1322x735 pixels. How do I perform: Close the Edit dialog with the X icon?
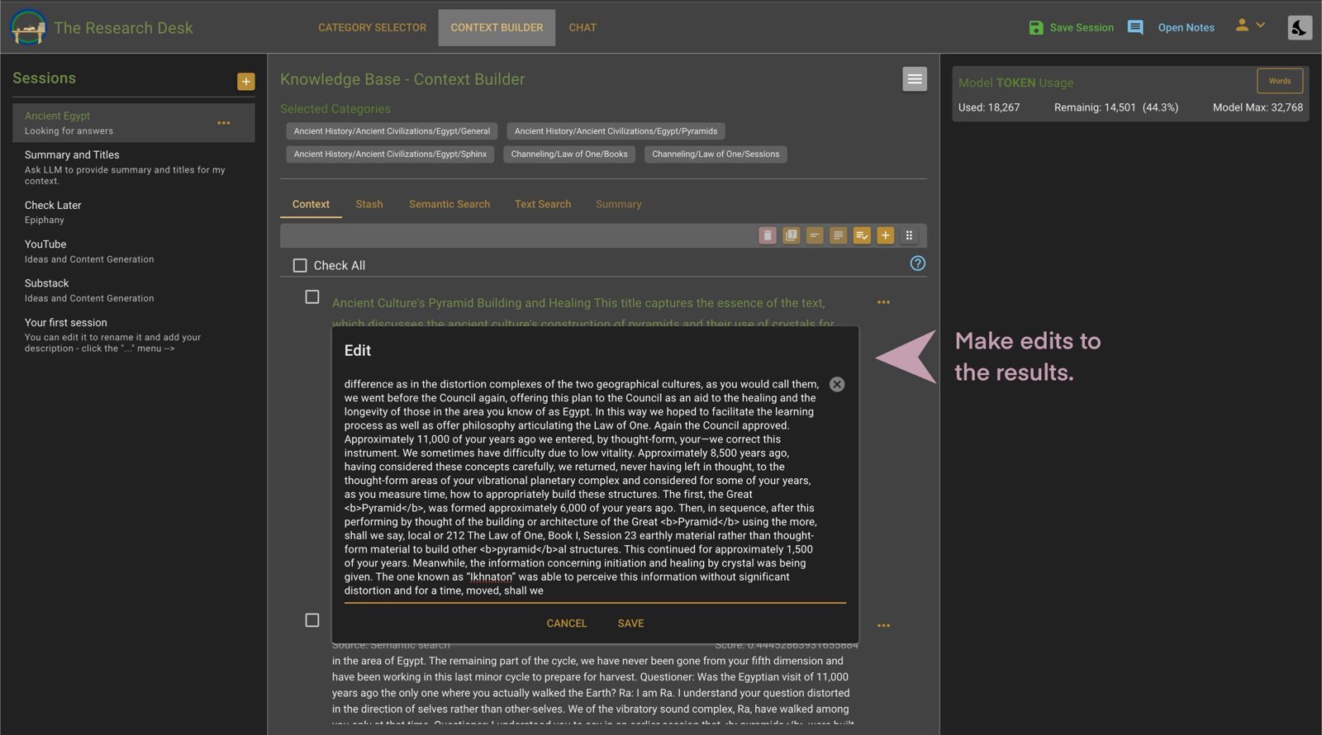click(x=837, y=384)
